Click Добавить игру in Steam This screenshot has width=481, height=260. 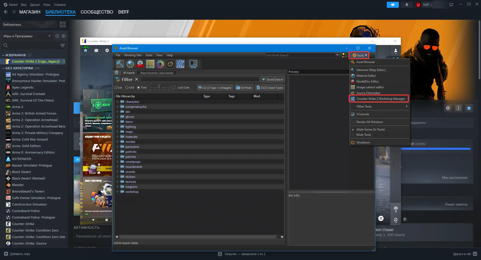click(17, 254)
